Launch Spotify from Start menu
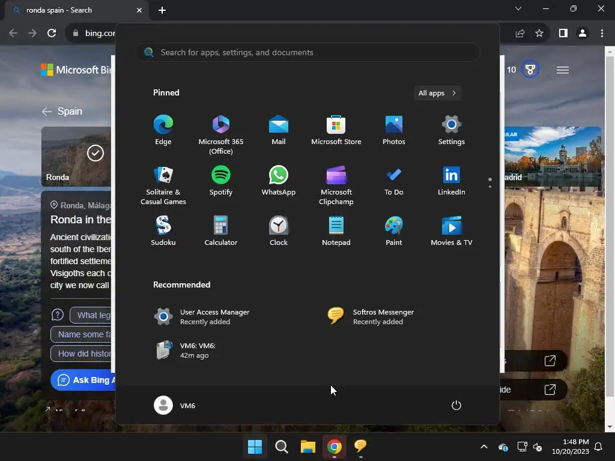 tap(221, 181)
